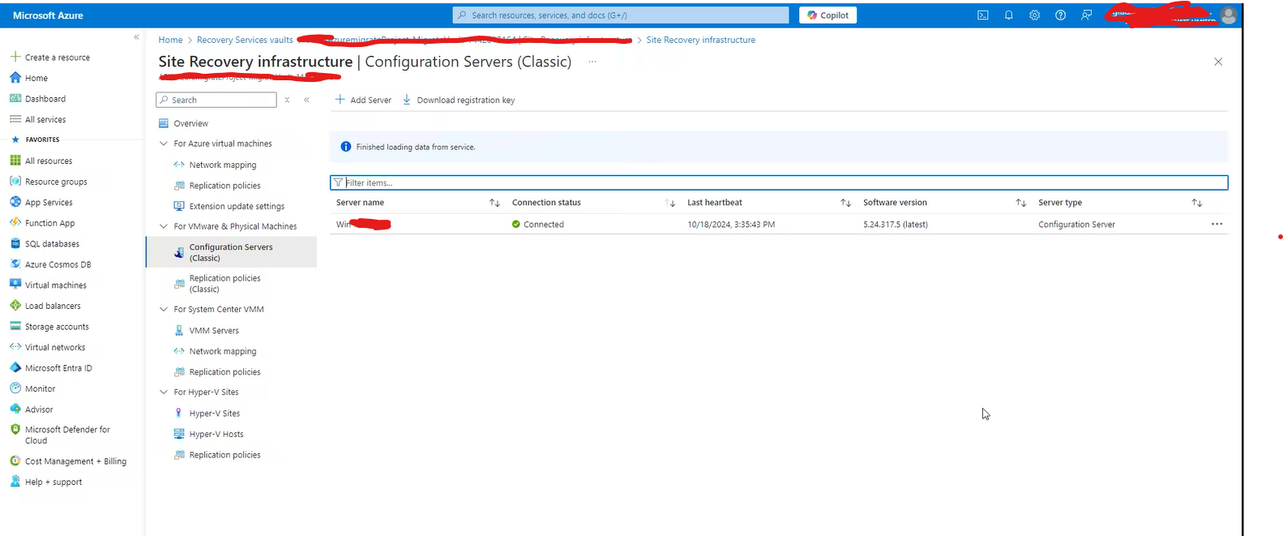Open Storage accounts

pyautogui.click(x=49, y=327)
